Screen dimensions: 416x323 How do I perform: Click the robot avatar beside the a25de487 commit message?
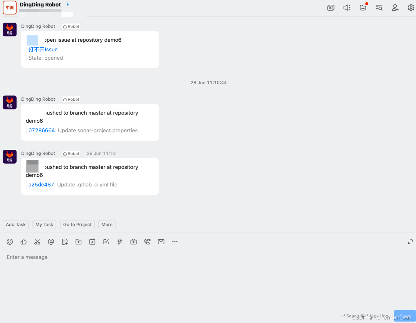(x=10, y=157)
